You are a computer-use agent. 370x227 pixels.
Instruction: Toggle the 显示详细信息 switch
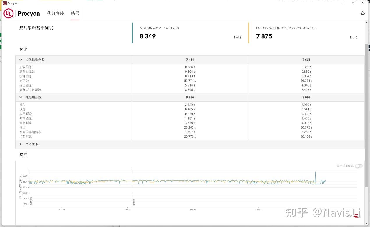pos(359,166)
